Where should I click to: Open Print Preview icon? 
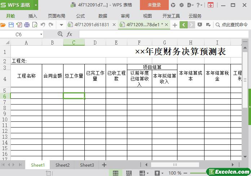pyautogui.click(x=35, y=25)
